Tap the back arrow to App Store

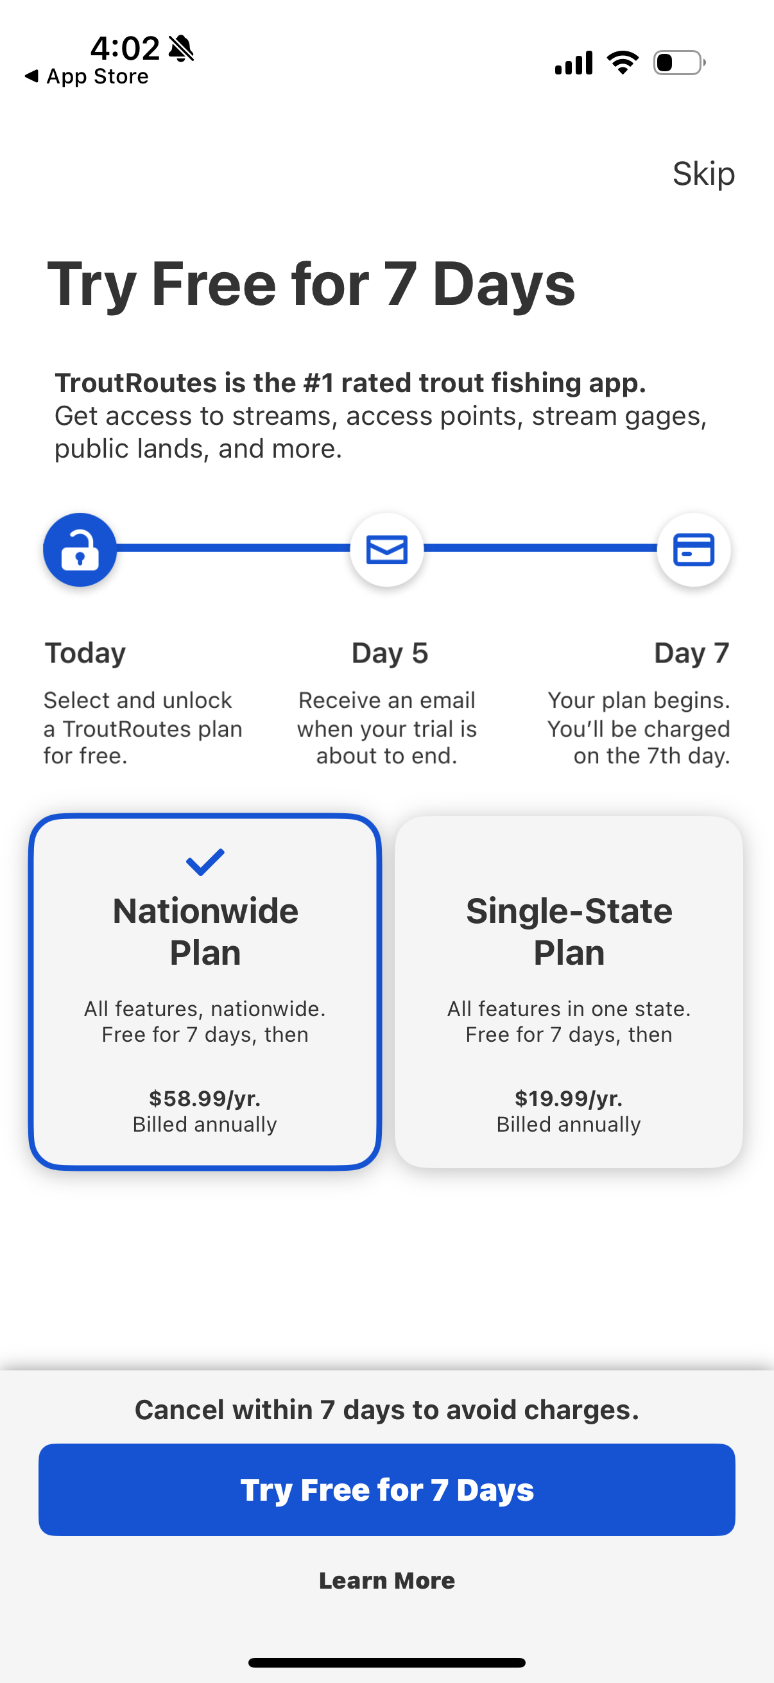coord(31,76)
